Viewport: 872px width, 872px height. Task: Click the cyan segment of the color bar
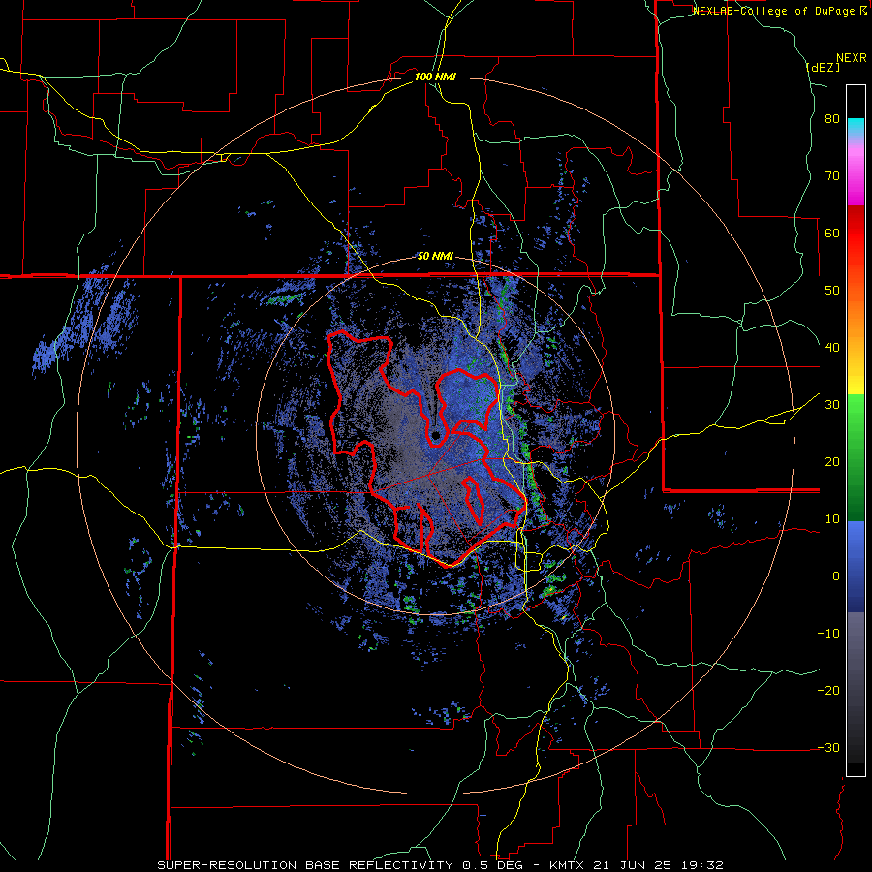tap(856, 128)
